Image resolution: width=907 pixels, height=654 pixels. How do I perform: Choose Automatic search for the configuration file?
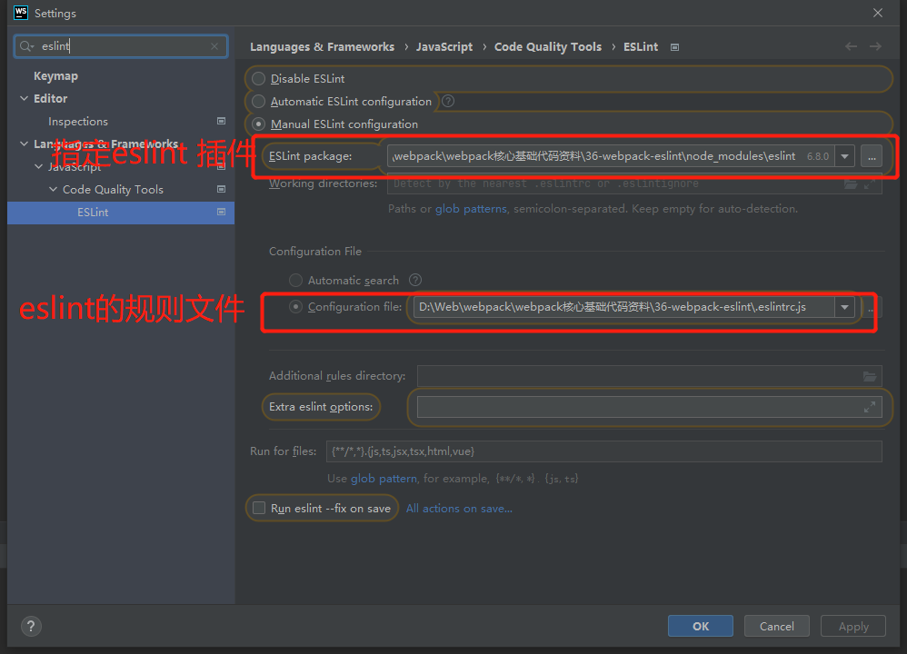click(x=295, y=281)
